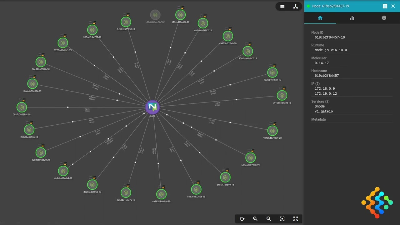Screen dimensions: 400x225
Task: Select node b88ea2927293-19
Action: (x=250, y=158)
